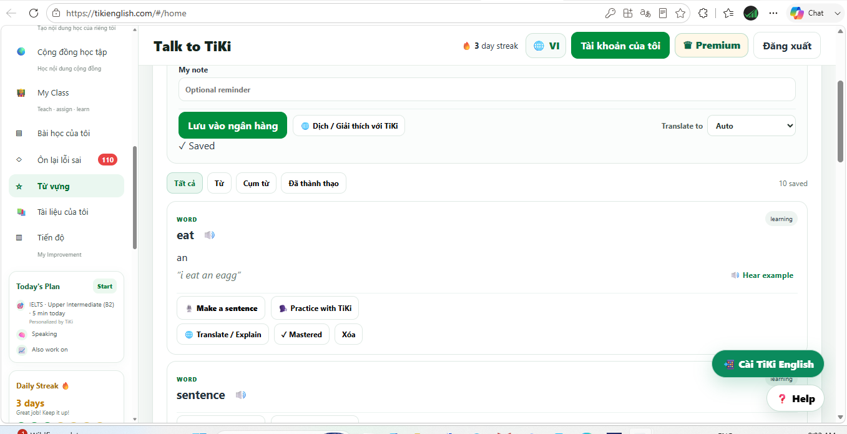Open Ôn lại lỗi sai in sidebar
This screenshot has height=434, width=847.
[66, 160]
